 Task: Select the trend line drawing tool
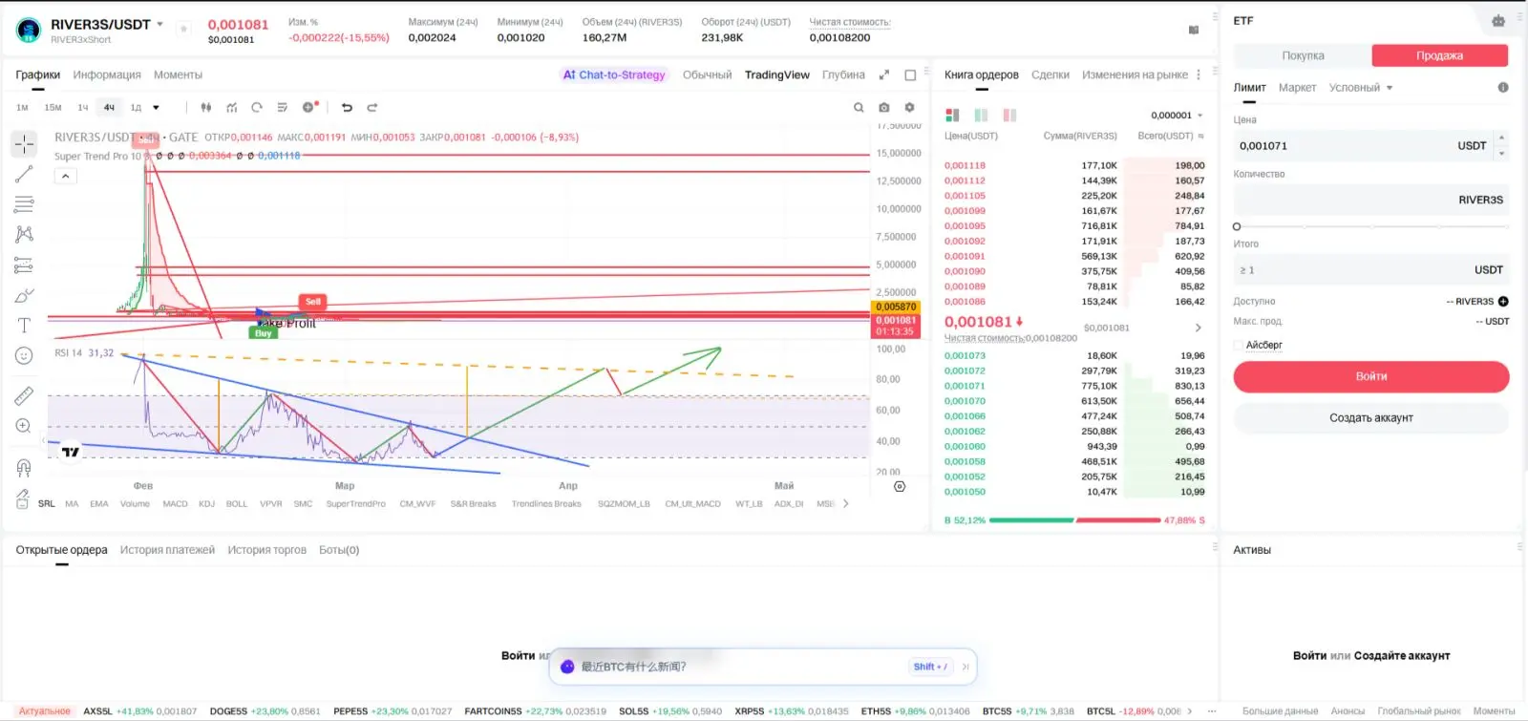coord(24,174)
